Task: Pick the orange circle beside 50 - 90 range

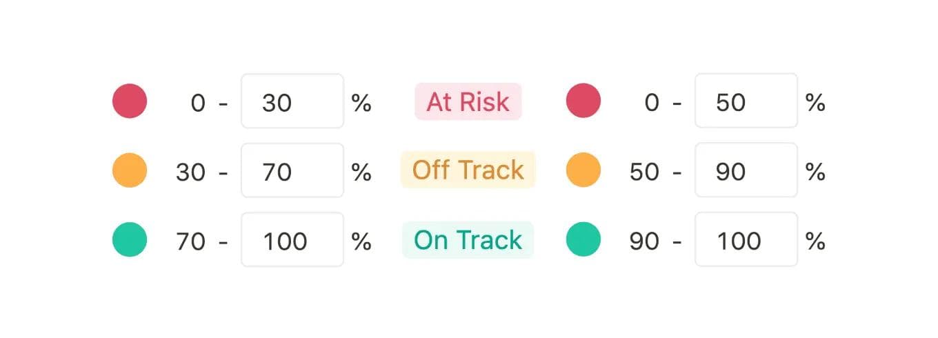Action: point(583,170)
